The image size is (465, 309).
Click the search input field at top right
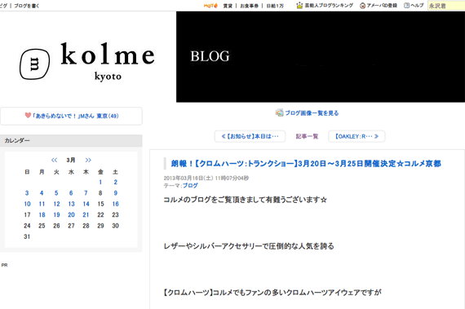pyautogui.click(x=446, y=6)
